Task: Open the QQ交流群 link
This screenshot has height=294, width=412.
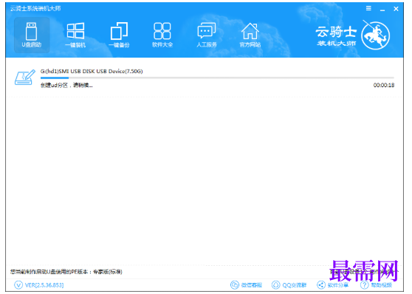Action: [x=295, y=285]
